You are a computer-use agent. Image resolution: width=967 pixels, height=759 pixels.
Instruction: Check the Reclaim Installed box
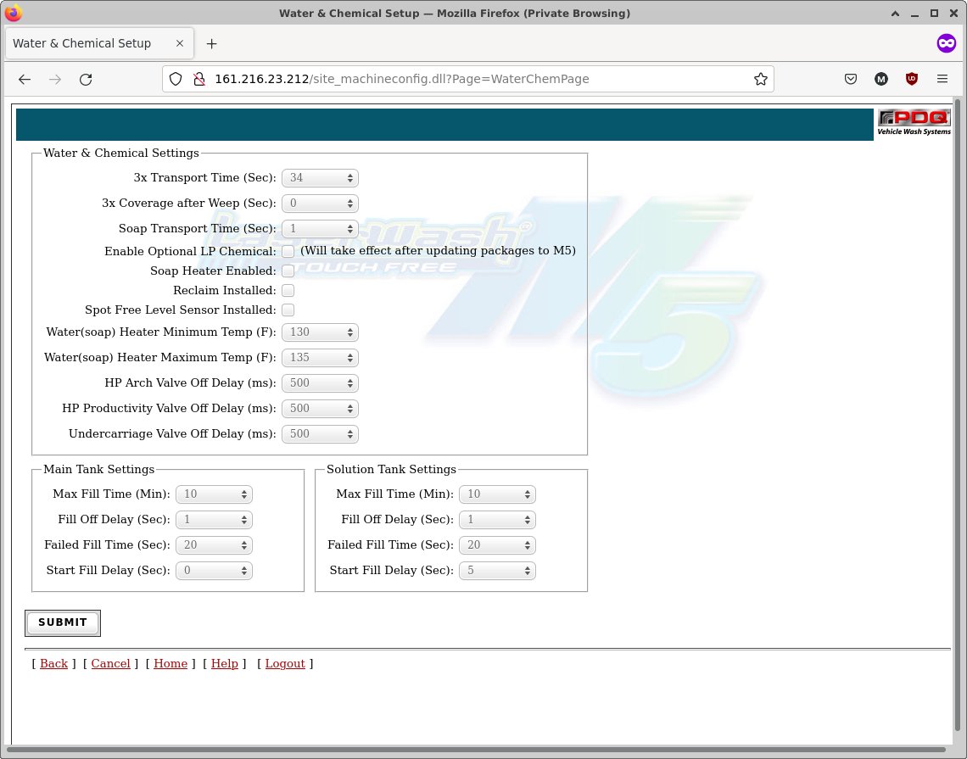click(x=288, y=290)
